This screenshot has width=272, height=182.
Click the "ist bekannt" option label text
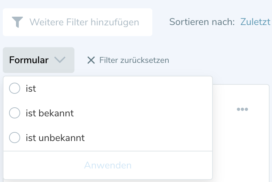(50, 113)
